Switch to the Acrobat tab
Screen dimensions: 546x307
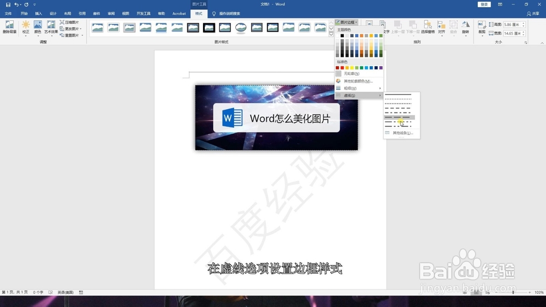pos(179,14)
